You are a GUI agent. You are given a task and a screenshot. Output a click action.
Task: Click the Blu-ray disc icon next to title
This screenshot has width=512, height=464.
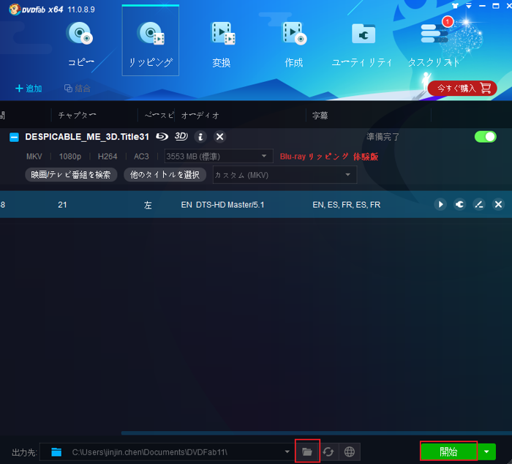(162, 137)
